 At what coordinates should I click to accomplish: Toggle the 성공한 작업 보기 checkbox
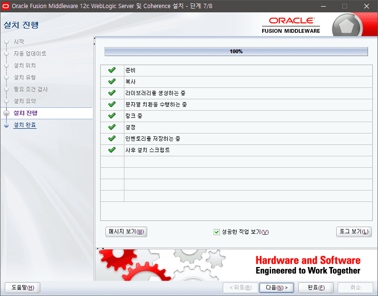pyautogui.click(x=217, y=232)
